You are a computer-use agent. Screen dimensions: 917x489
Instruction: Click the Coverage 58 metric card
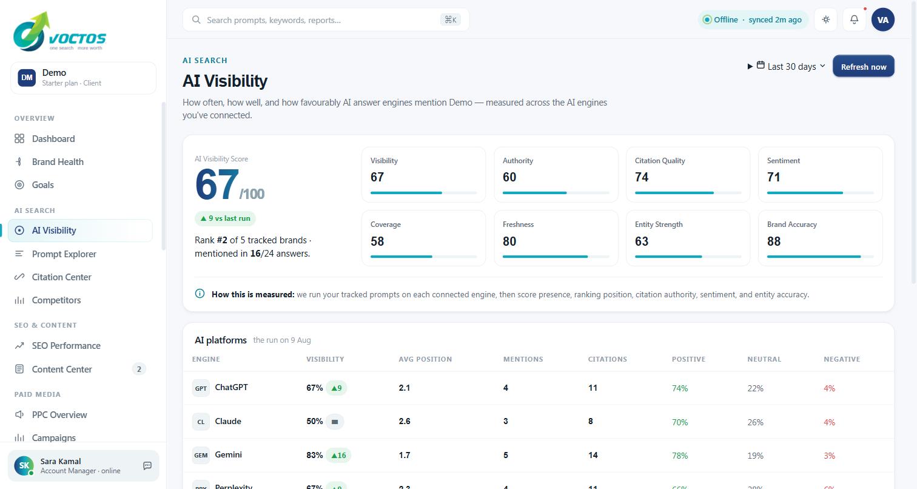click(424, 238)
